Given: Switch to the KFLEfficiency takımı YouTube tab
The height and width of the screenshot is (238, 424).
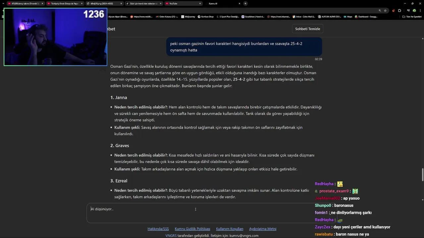Looking at the screenshot, I should 25,3.
